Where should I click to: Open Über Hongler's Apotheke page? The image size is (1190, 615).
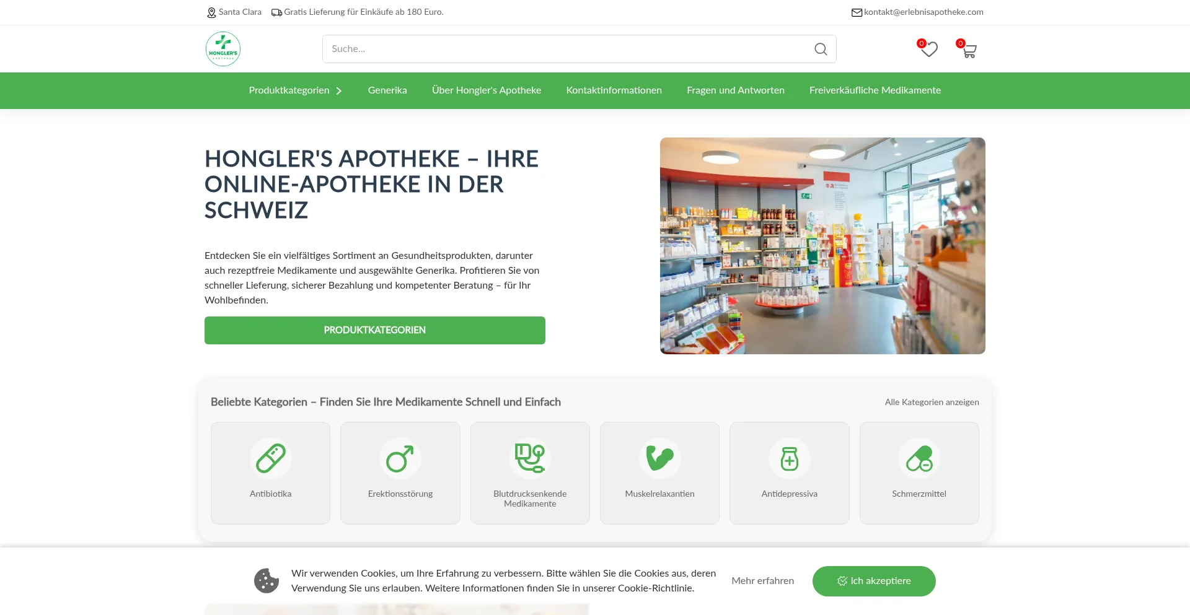487,90
